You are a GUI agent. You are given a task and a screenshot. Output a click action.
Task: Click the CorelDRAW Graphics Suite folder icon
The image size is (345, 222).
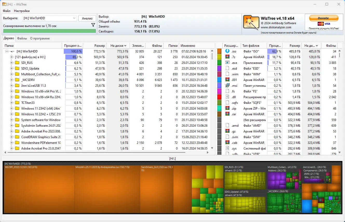click(x=17, y=137)
